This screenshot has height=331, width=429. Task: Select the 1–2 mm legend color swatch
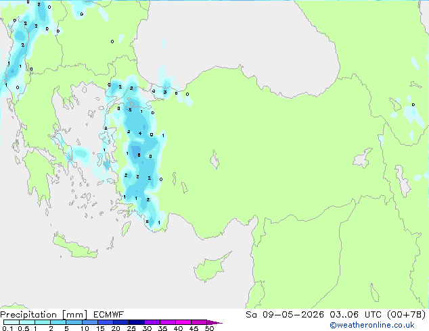click(43, 322)
